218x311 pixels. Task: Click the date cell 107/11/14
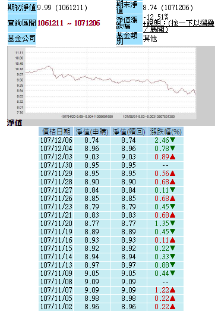tap(56, 257)
